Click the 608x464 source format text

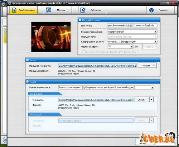click(x=77, y=71)
